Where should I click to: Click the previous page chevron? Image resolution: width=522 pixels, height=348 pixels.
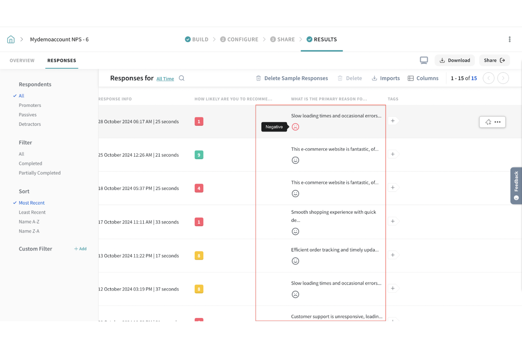click(488, 78)
